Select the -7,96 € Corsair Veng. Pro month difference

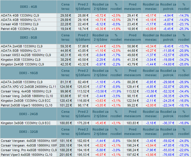point(151,150)
